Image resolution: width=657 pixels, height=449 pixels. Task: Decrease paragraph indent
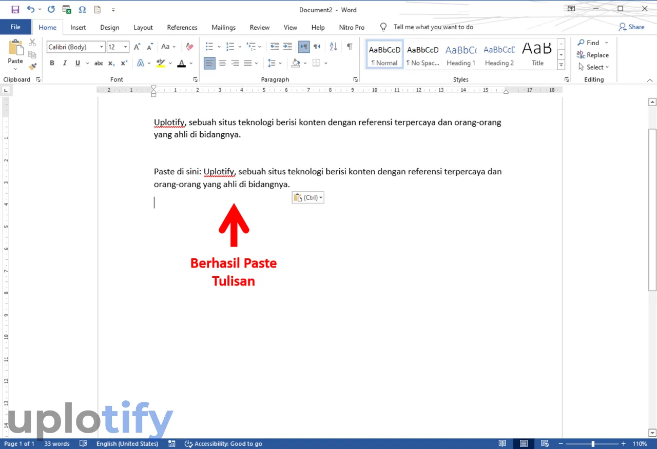[275, 47]
